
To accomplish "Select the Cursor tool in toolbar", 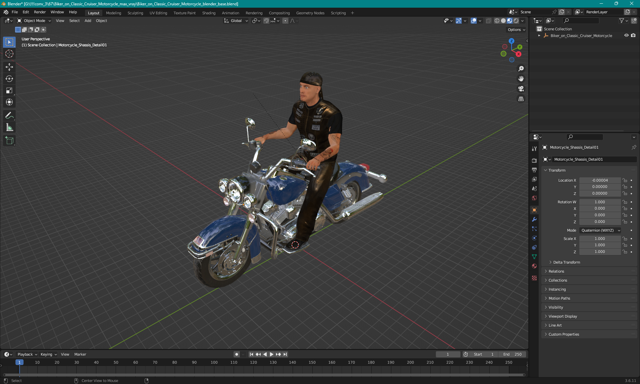I will [10, 54].
